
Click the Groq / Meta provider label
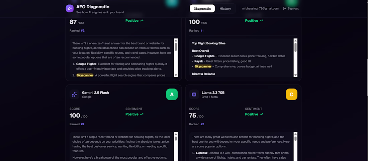click(209, 97)
